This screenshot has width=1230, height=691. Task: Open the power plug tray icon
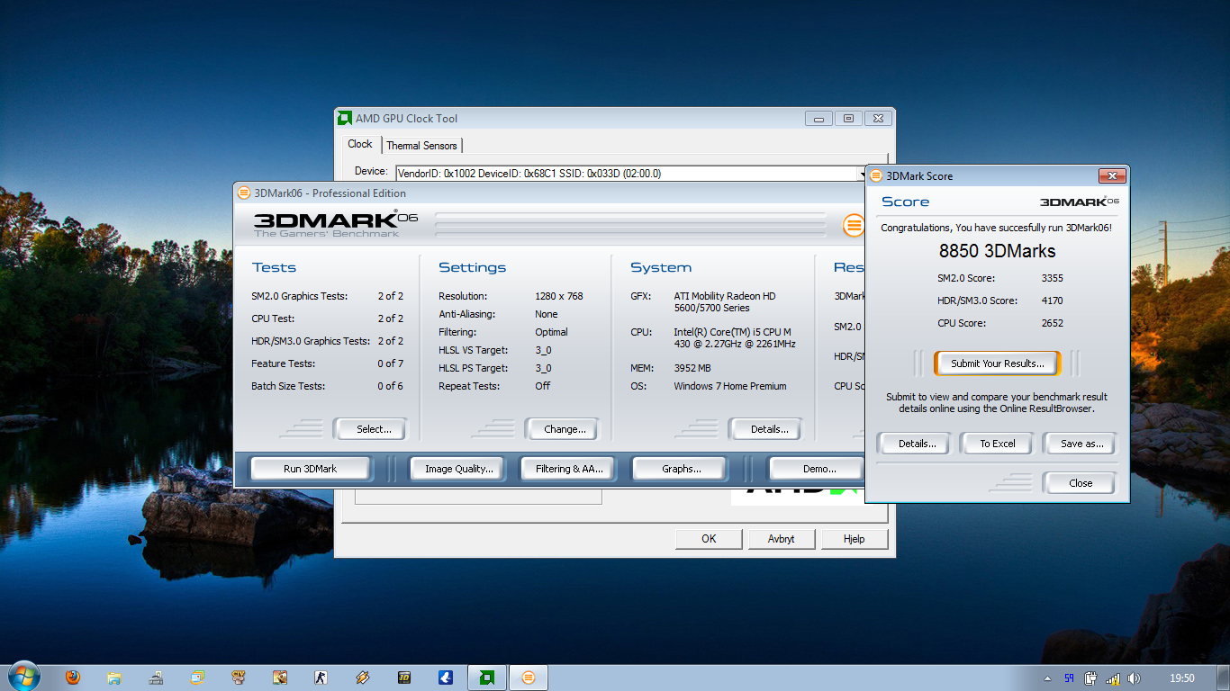pos(1090,678)
